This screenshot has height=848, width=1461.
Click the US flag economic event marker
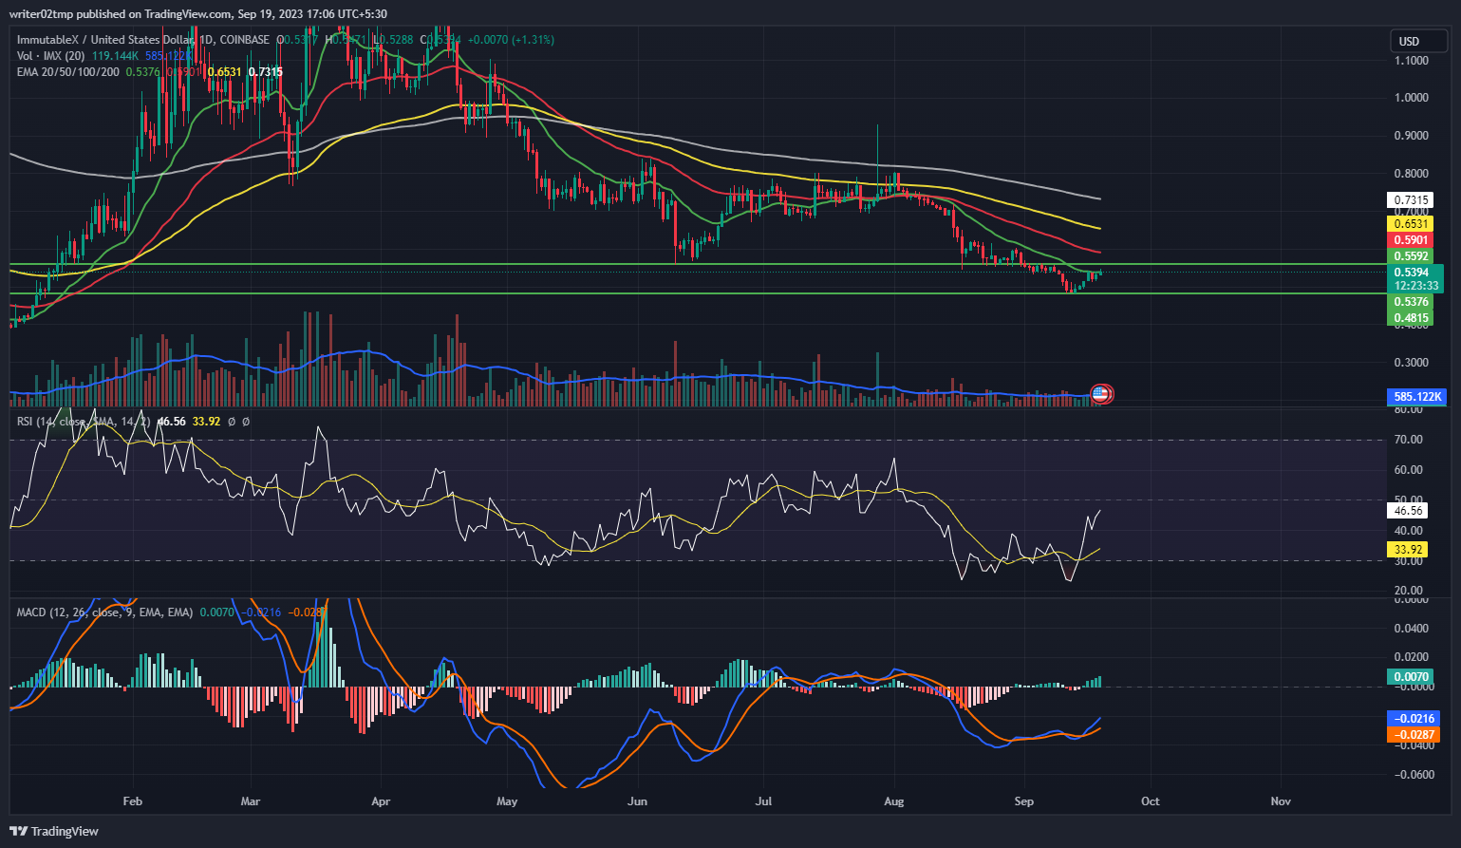(1101, 393)
